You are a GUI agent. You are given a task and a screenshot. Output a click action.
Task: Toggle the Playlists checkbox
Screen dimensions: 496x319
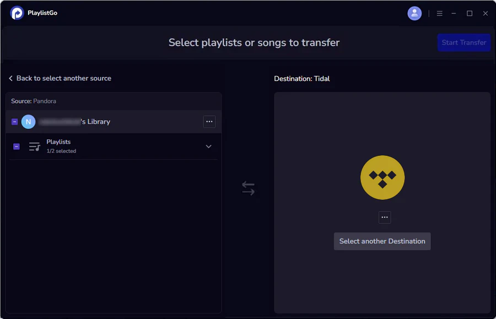(x=17, y=147)
